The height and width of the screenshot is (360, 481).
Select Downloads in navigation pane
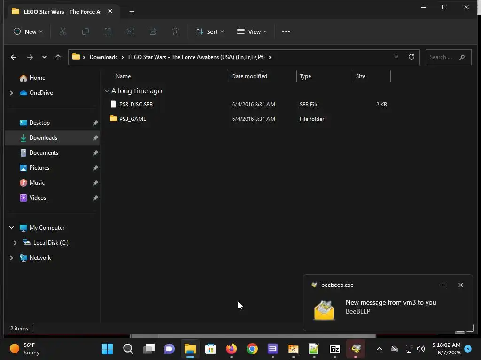click(52, 138)
